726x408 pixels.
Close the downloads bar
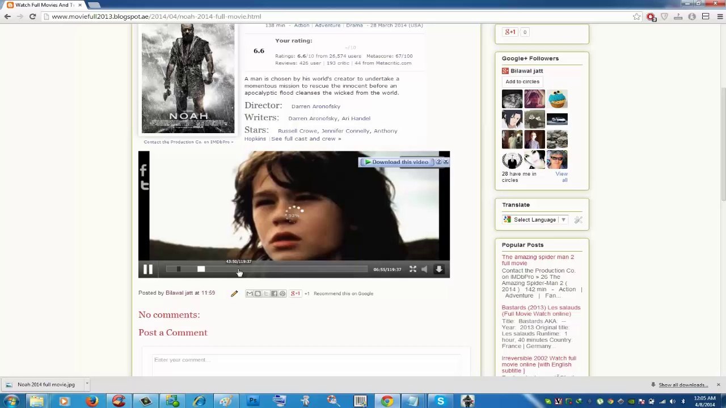(x=718, y=385)
